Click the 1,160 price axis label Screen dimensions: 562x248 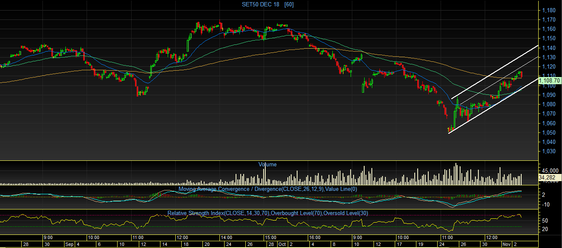point(549,29)
